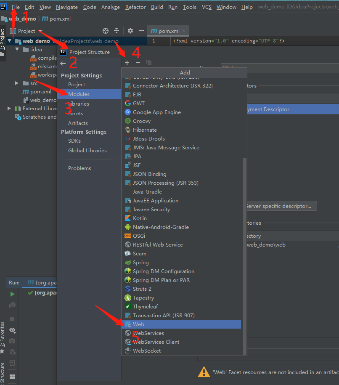The image size is (339, 385).
Task: Open the Tools menu
Action: [190, 7]
